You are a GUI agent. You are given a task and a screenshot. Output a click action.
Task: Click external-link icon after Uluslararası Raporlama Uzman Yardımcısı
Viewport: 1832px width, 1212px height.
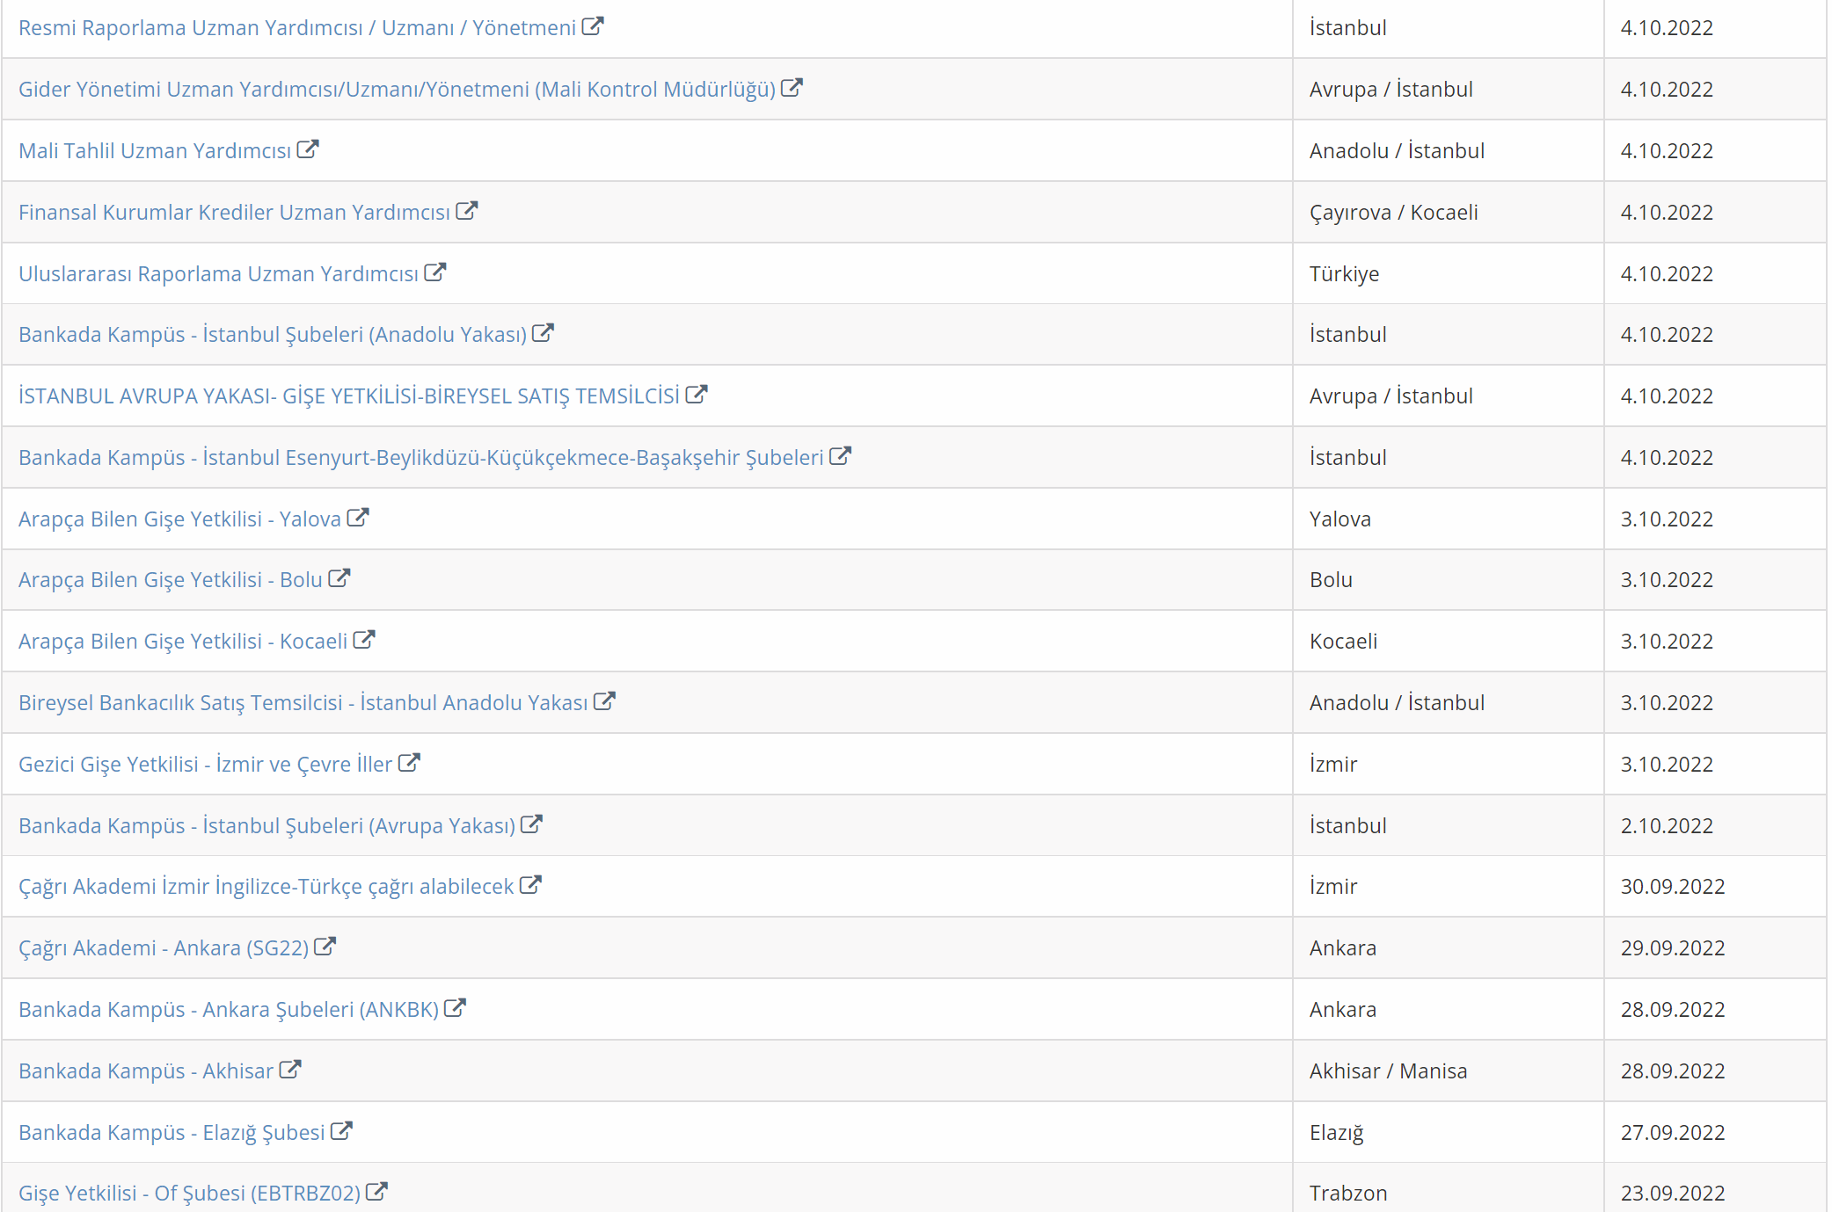[434, 272]
